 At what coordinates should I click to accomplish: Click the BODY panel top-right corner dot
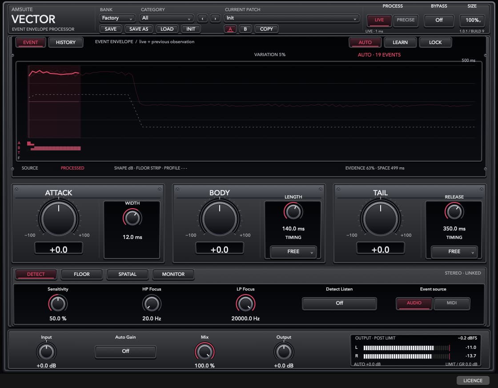[321, 189]
